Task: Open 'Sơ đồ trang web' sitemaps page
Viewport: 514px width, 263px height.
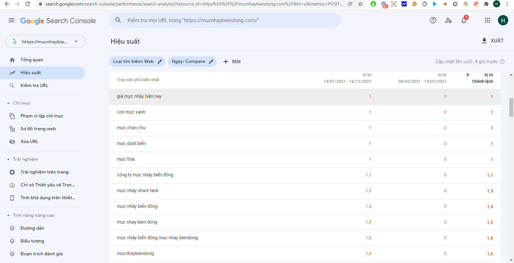Action: [38, 129]
